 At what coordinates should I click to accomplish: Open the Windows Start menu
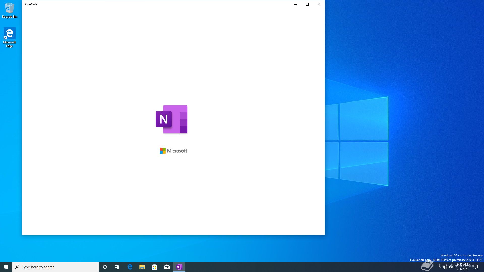click(x=6, y=267)
